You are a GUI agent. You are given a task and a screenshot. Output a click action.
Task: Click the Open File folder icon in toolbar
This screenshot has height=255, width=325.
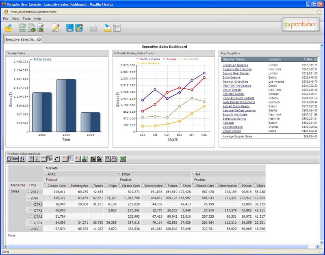coord(9,28)
